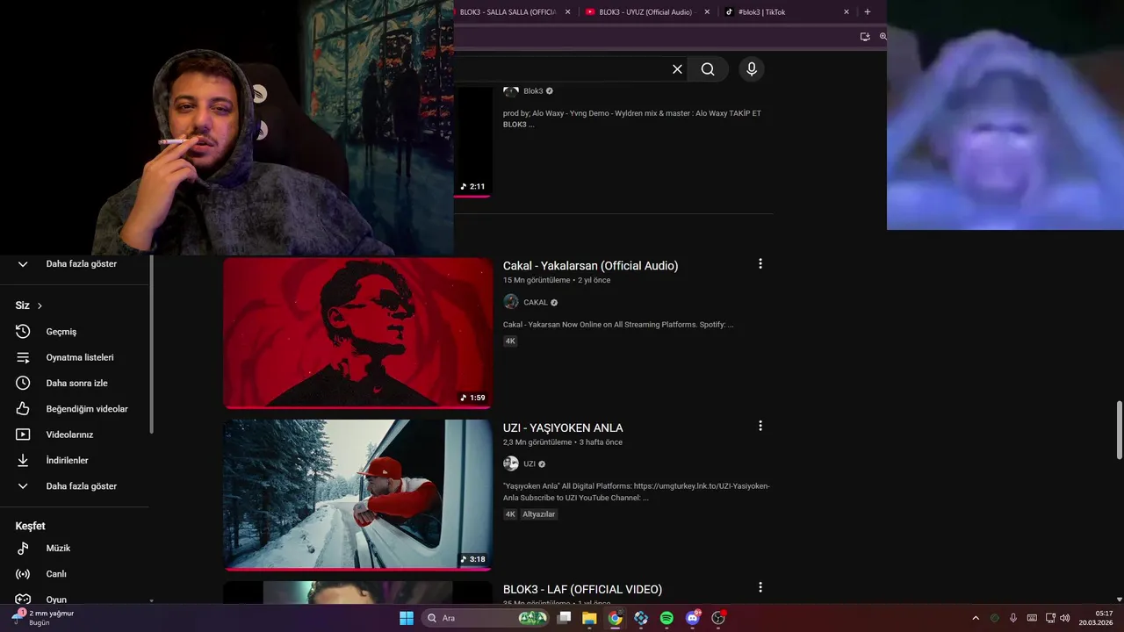Open the UZI channel name link
The height and width of the screenshot is (632, 1124).
(x=530, y=463)
